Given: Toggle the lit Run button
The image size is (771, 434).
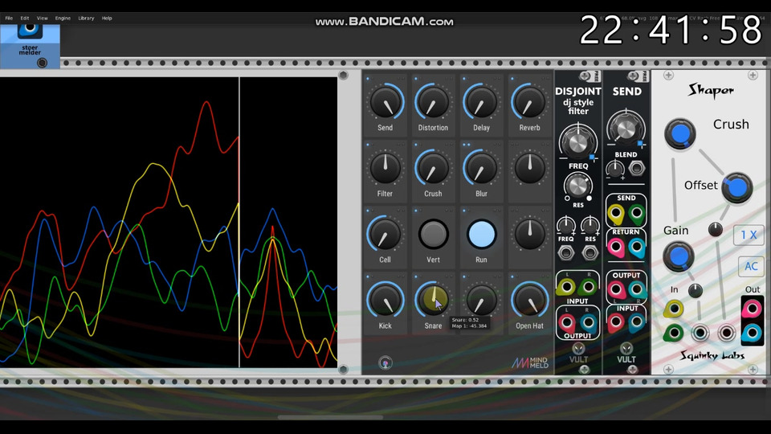Looking at the screenshot, I should coord(481,234).
